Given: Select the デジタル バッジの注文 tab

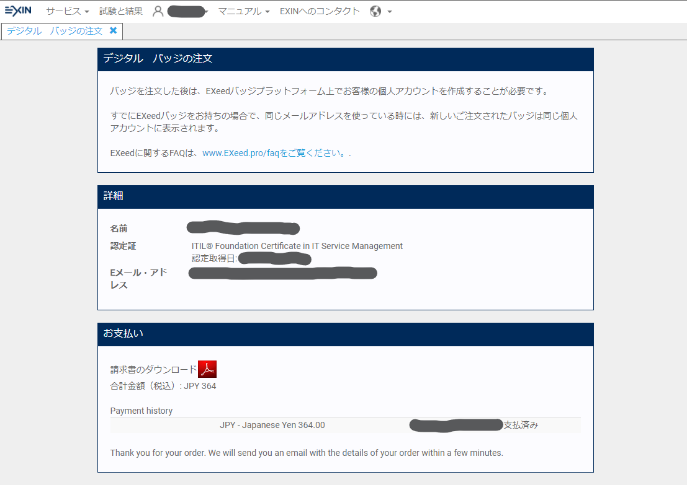Looking at the screenshot, I should coord(55,30).
